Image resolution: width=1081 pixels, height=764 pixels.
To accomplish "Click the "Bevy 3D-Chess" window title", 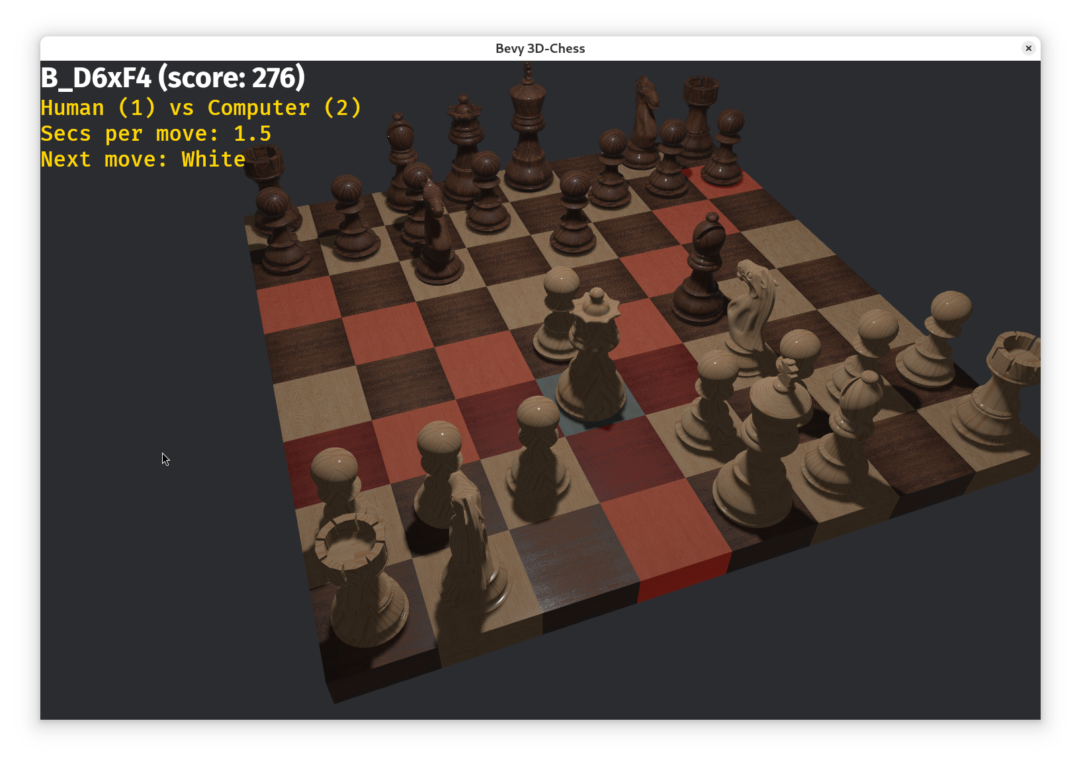I will (x=540, y=48).
